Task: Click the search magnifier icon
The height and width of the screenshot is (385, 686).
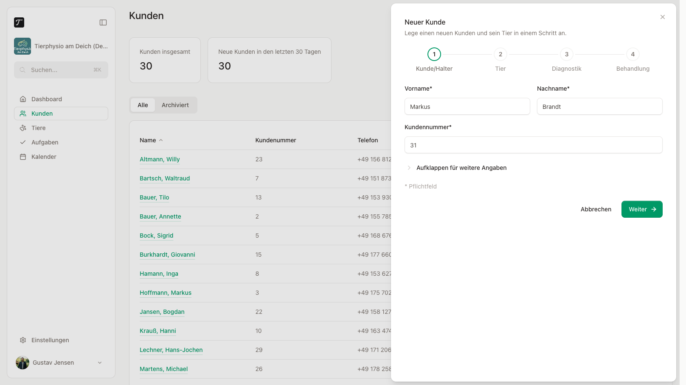Action: click(22, 70)
